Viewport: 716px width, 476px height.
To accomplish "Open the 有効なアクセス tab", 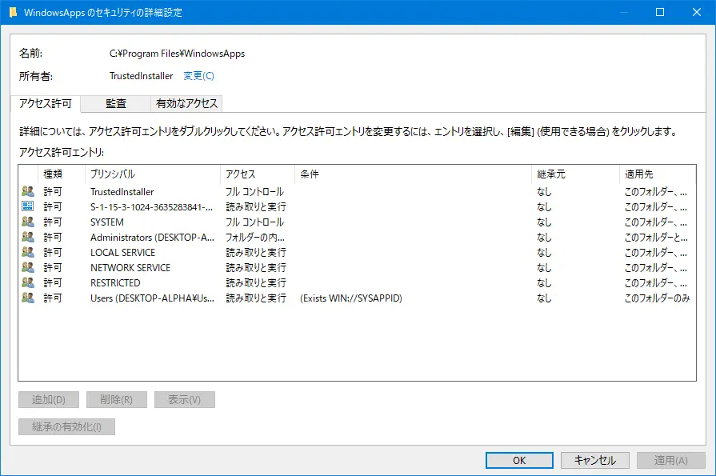I will 186,104.
